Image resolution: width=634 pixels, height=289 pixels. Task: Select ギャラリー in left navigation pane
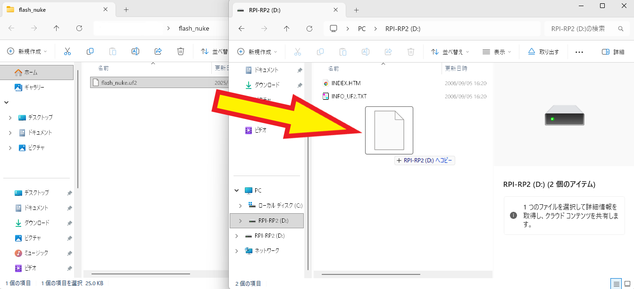pyautogui.click(x=34, y=87)
